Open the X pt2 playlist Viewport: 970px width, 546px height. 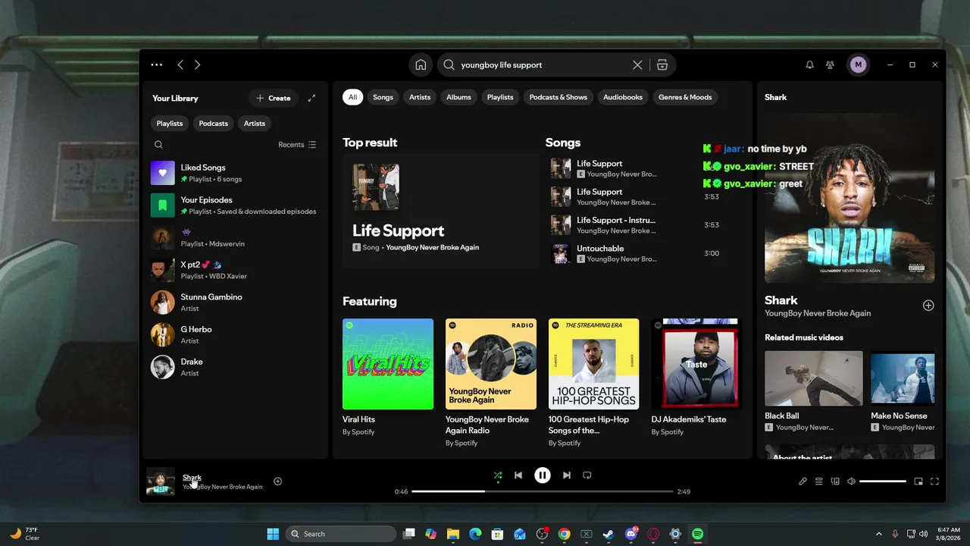236,270
